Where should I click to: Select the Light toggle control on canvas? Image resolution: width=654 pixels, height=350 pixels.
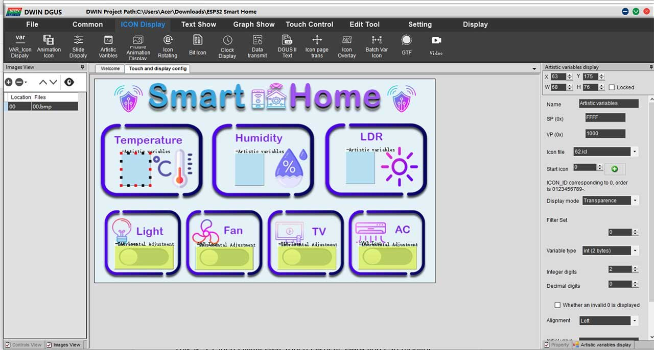point(144,258)
